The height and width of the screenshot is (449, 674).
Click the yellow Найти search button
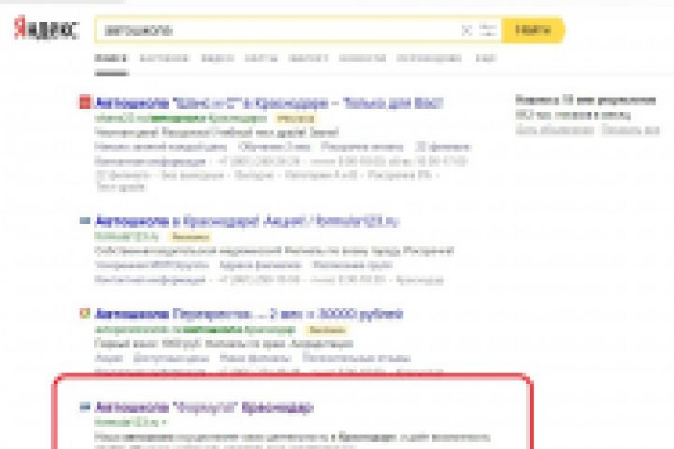click(533, 30)
